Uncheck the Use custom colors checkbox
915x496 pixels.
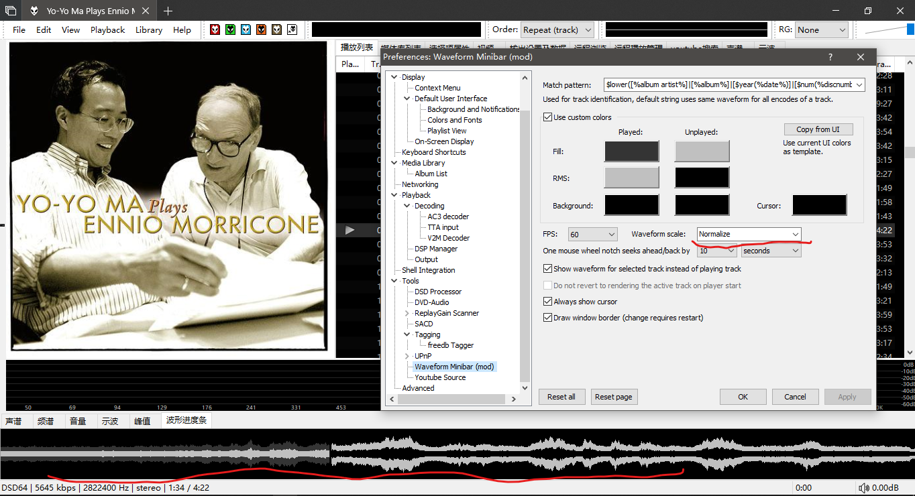547,117
